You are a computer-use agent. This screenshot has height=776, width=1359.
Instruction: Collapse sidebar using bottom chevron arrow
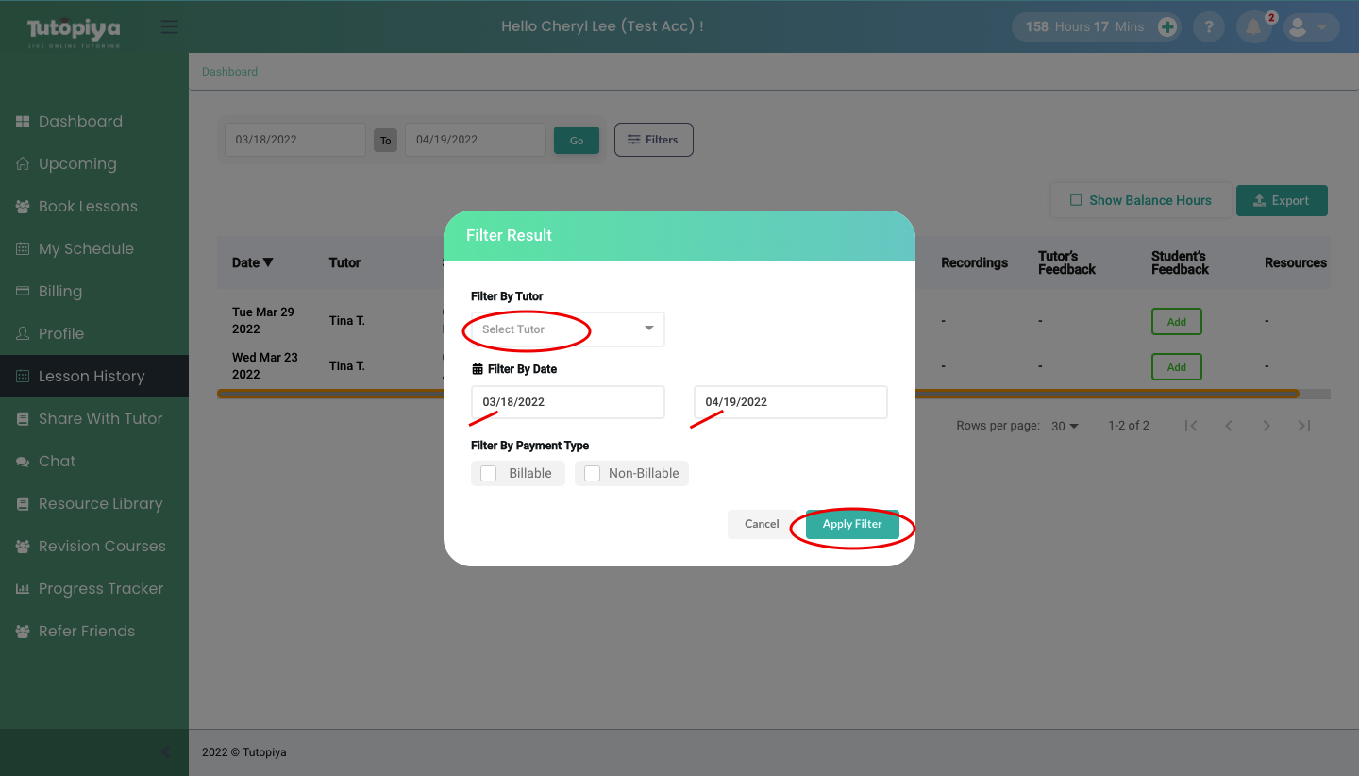(x=165, y=751)
